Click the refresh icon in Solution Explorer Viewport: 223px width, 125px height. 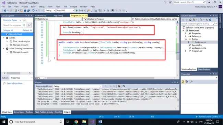click(x=210, y=20)
